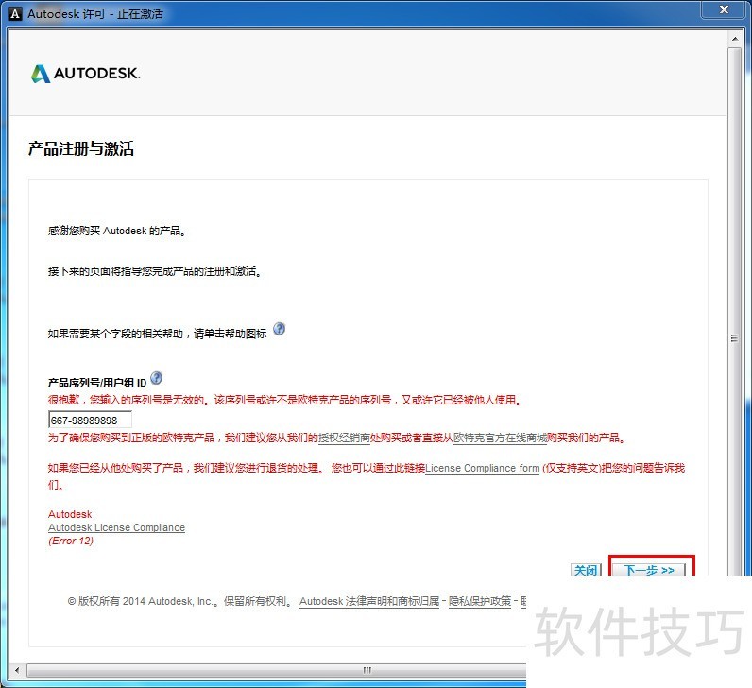
Task: Click help icon next to 产品序列号/用户组 ID
Action: pyautogui.click(x=156, y=378)
